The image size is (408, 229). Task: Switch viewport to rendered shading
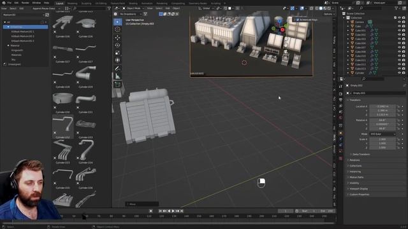[329, 8]
